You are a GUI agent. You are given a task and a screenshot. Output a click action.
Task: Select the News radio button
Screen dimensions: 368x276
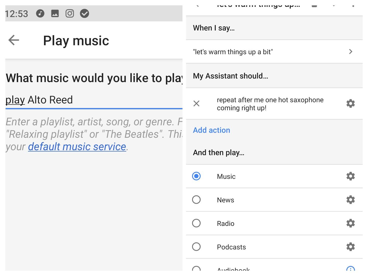(196, 200)
